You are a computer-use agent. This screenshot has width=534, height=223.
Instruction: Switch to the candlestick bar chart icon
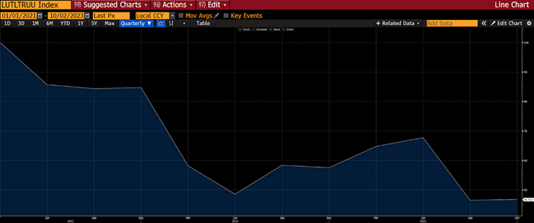pyautogui.click(x=171, y=23)
